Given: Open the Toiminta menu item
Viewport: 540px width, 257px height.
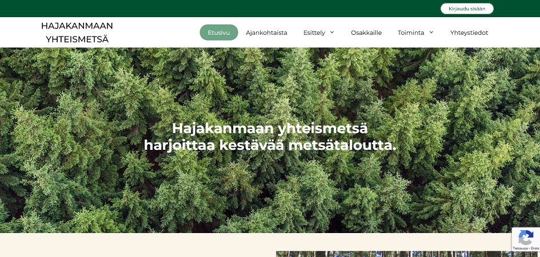Looking at the screenshot, I should tap(411, 32).
